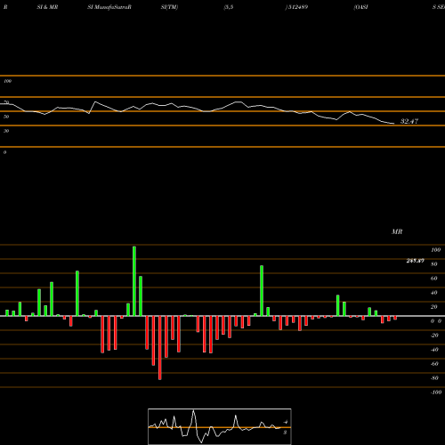Image resolution: width=445 pixels, height=445 pixels.
Task: Click the RSI current value 32.47 label
Action: point(409,121)
